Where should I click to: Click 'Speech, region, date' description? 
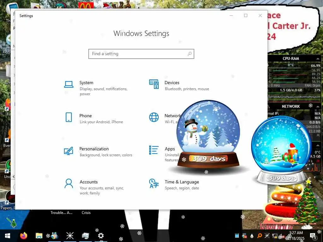pos(182,188)
